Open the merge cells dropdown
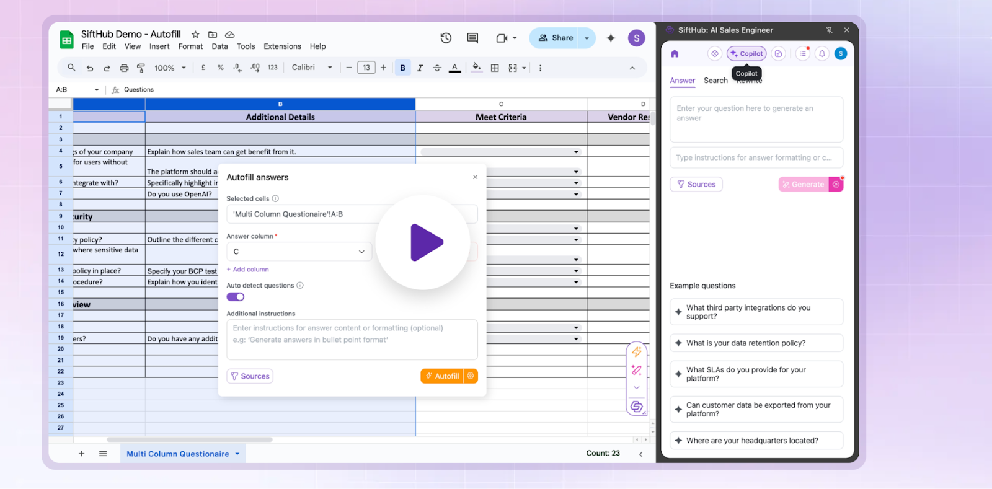The width and height of the screenshot is (992, 489). point(525,68)
